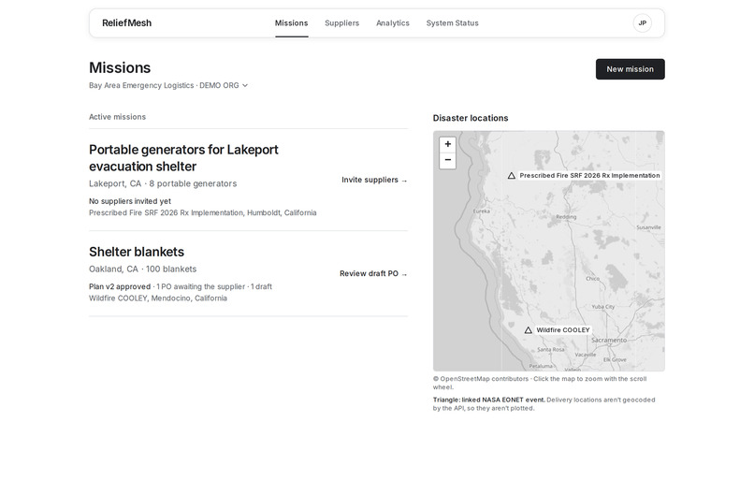
Task: Click 'Lakeport, CA · 8 portable generators' text
Action: [x=163, y=183]
